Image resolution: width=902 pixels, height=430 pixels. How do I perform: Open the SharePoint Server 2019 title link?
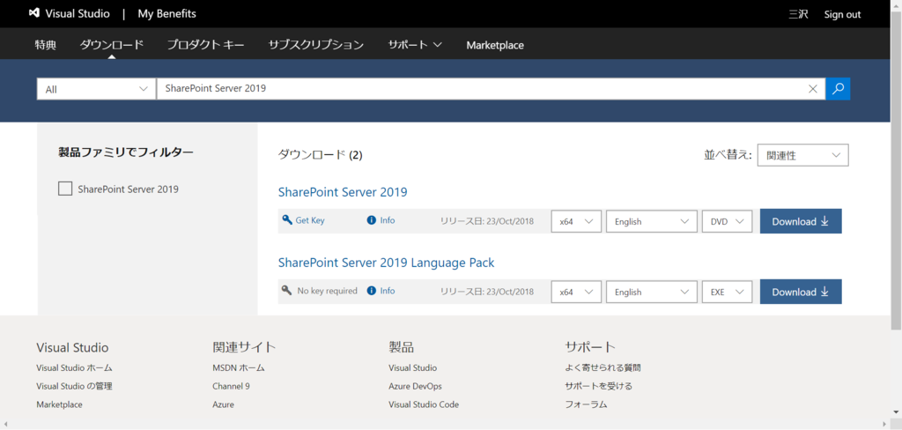[x=343, y=192]
